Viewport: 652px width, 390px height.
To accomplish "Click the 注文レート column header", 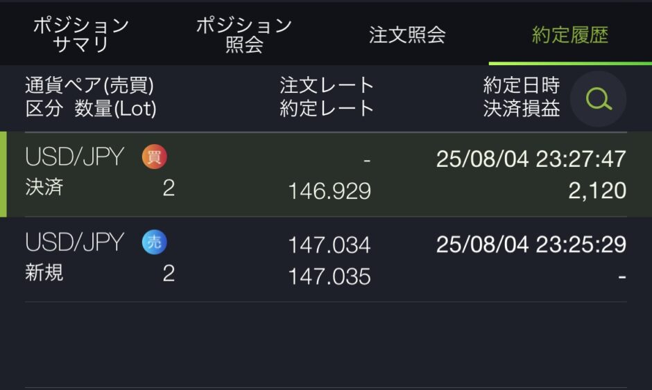I will 327,85.
